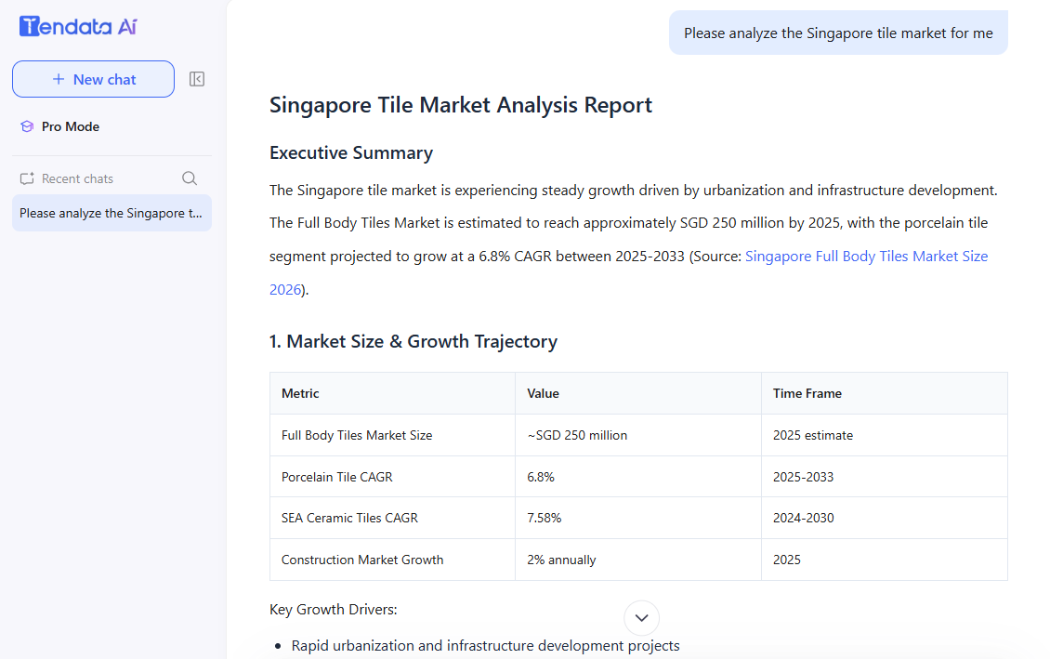
Task: Select the Full Body Tiles Market Size row
Action: pos(639,435)
